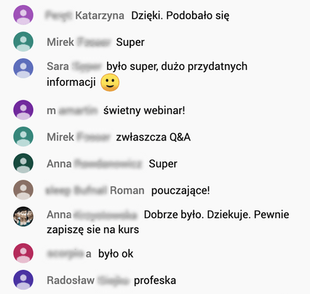This screenshot has width=310, height=294.
Task: Open Katarzyna's profile name link
Action: [85, 15]
